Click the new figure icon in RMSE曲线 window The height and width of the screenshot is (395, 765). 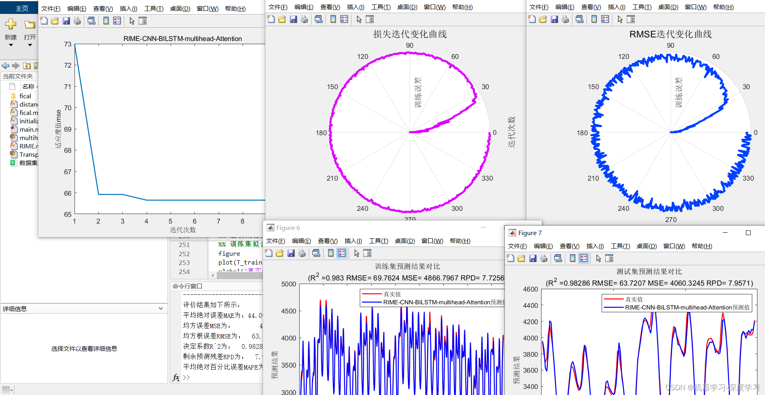coord(532,19)
